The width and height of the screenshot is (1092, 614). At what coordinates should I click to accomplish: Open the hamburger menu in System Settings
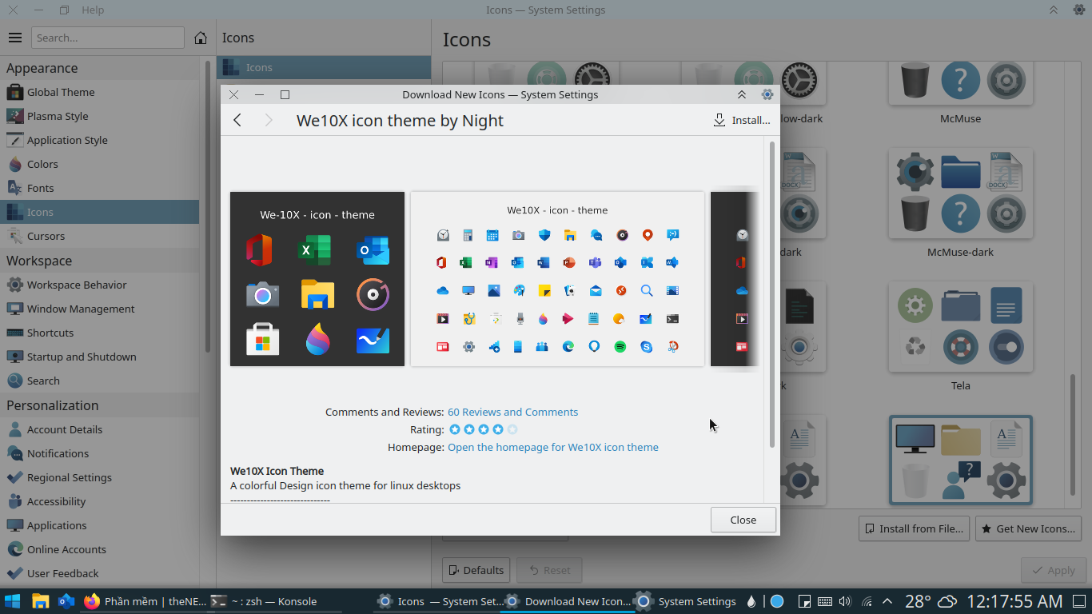[x=14, y=38]
